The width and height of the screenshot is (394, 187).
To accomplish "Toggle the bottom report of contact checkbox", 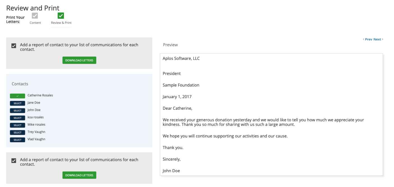I will tap(14, 160).
